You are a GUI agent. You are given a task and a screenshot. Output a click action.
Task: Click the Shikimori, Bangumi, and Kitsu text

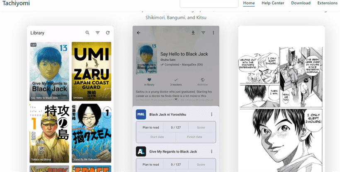(176, 17)
